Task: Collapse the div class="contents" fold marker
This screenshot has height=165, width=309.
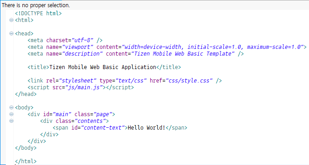Action: pyautogui.click(x=11, y=121)
